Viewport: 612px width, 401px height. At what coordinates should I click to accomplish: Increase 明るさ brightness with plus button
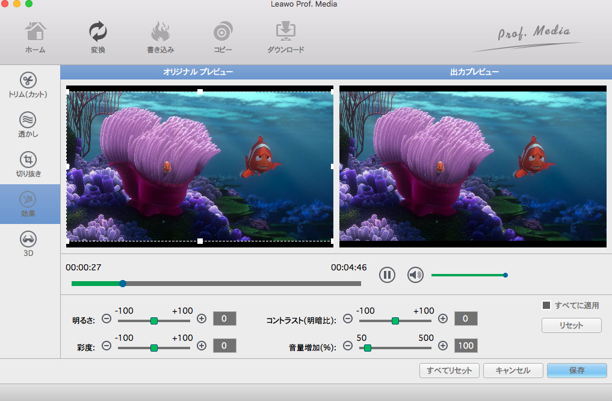(x=202, y=319)
